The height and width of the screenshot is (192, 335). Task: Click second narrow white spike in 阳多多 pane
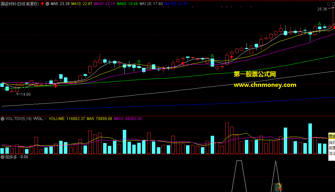(276, 176)
